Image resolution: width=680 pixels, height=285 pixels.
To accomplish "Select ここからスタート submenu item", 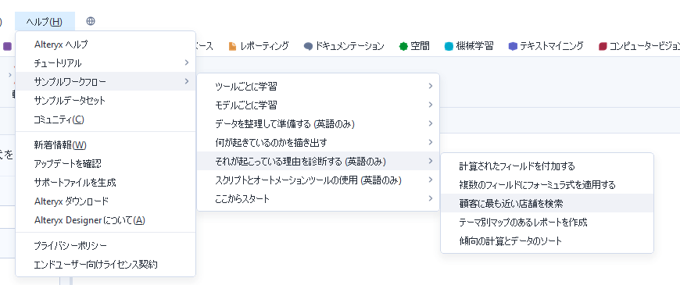I will point(318,199).
